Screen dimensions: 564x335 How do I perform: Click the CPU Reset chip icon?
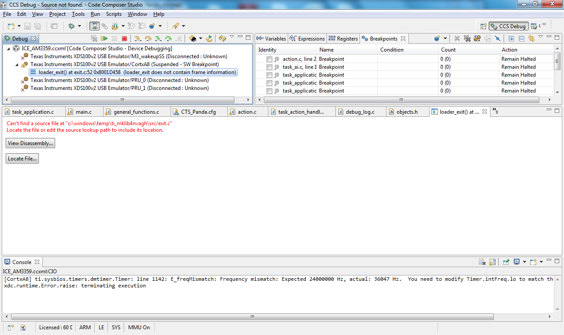click(193, 39)
